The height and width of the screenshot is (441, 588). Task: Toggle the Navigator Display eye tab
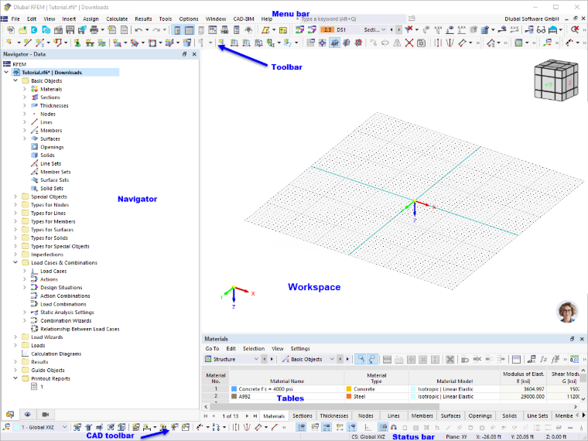click(28, 415)
